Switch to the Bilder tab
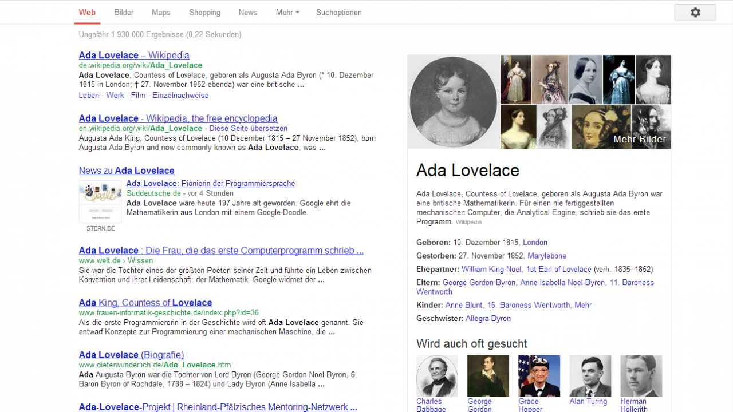 point(124,12)
